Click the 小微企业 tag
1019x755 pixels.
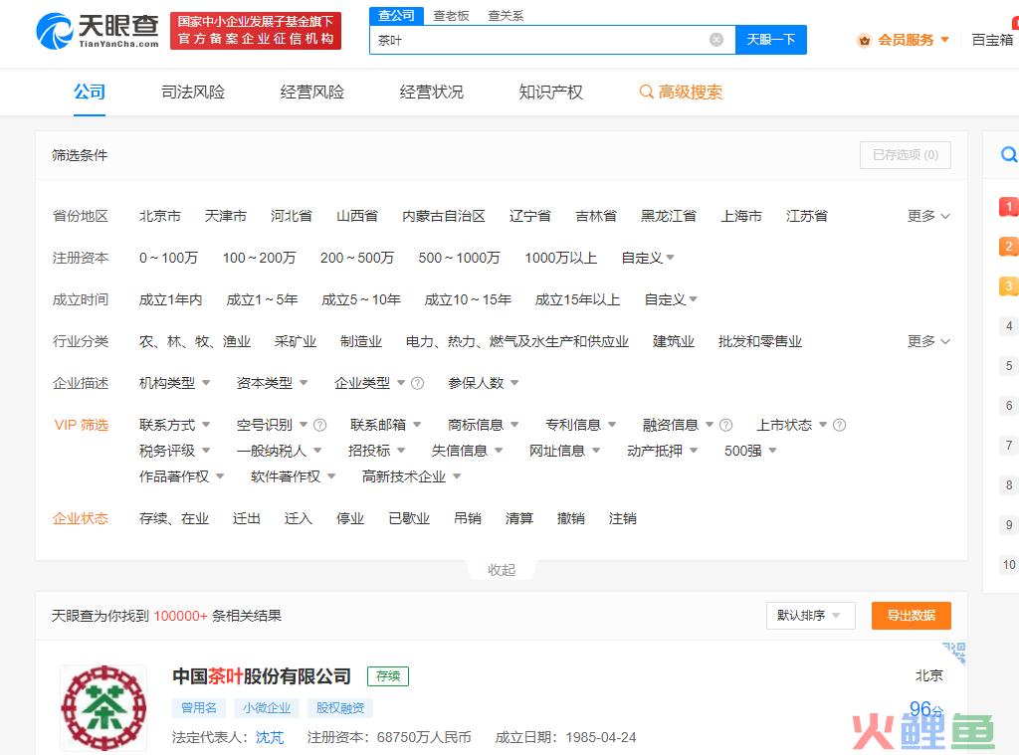pos(267,707)
